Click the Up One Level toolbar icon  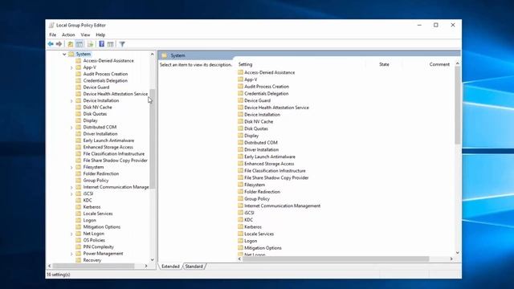point(70,44)
